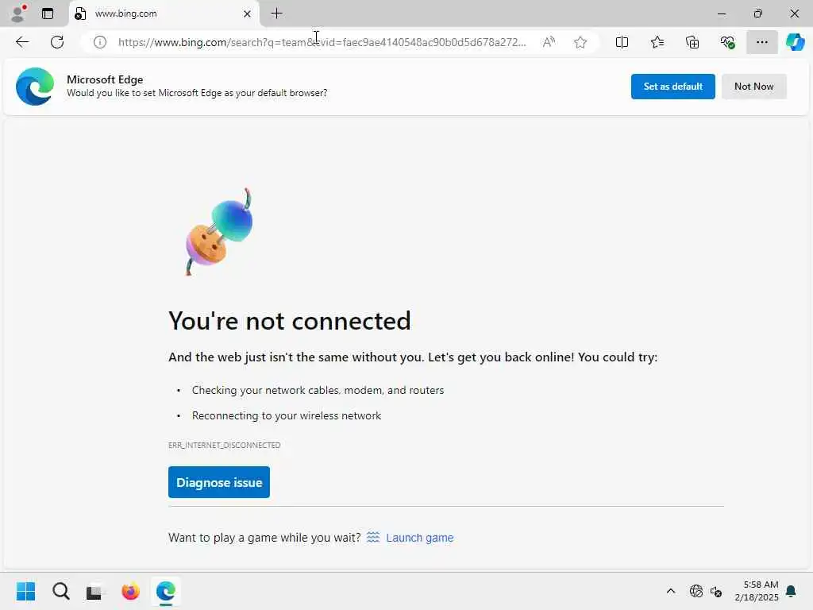
Task: Refresh the page with reload icon
Action: [x=57, y=42]
